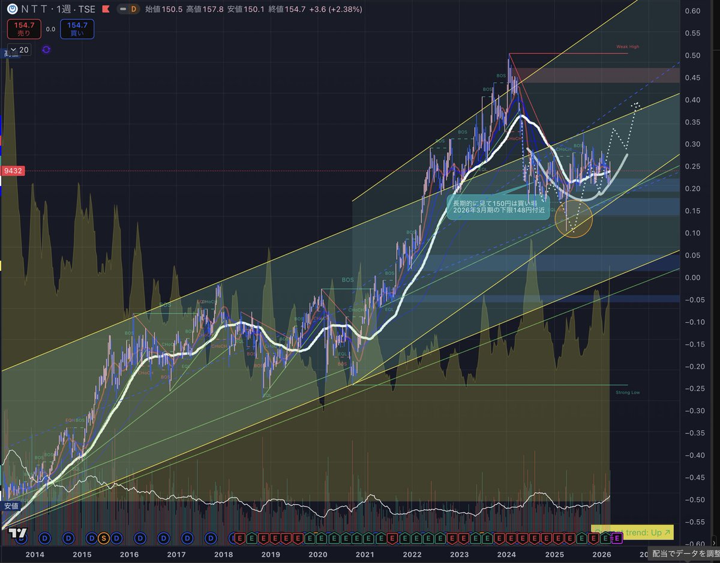Click the 2024 time axis label
Viewport: 720px width, 563px height.
click(506, 553)
